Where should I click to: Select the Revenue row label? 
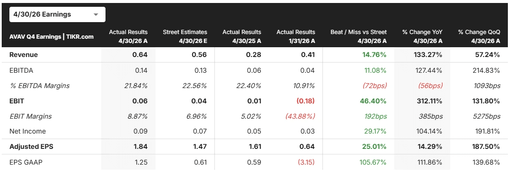pos(23,55)
